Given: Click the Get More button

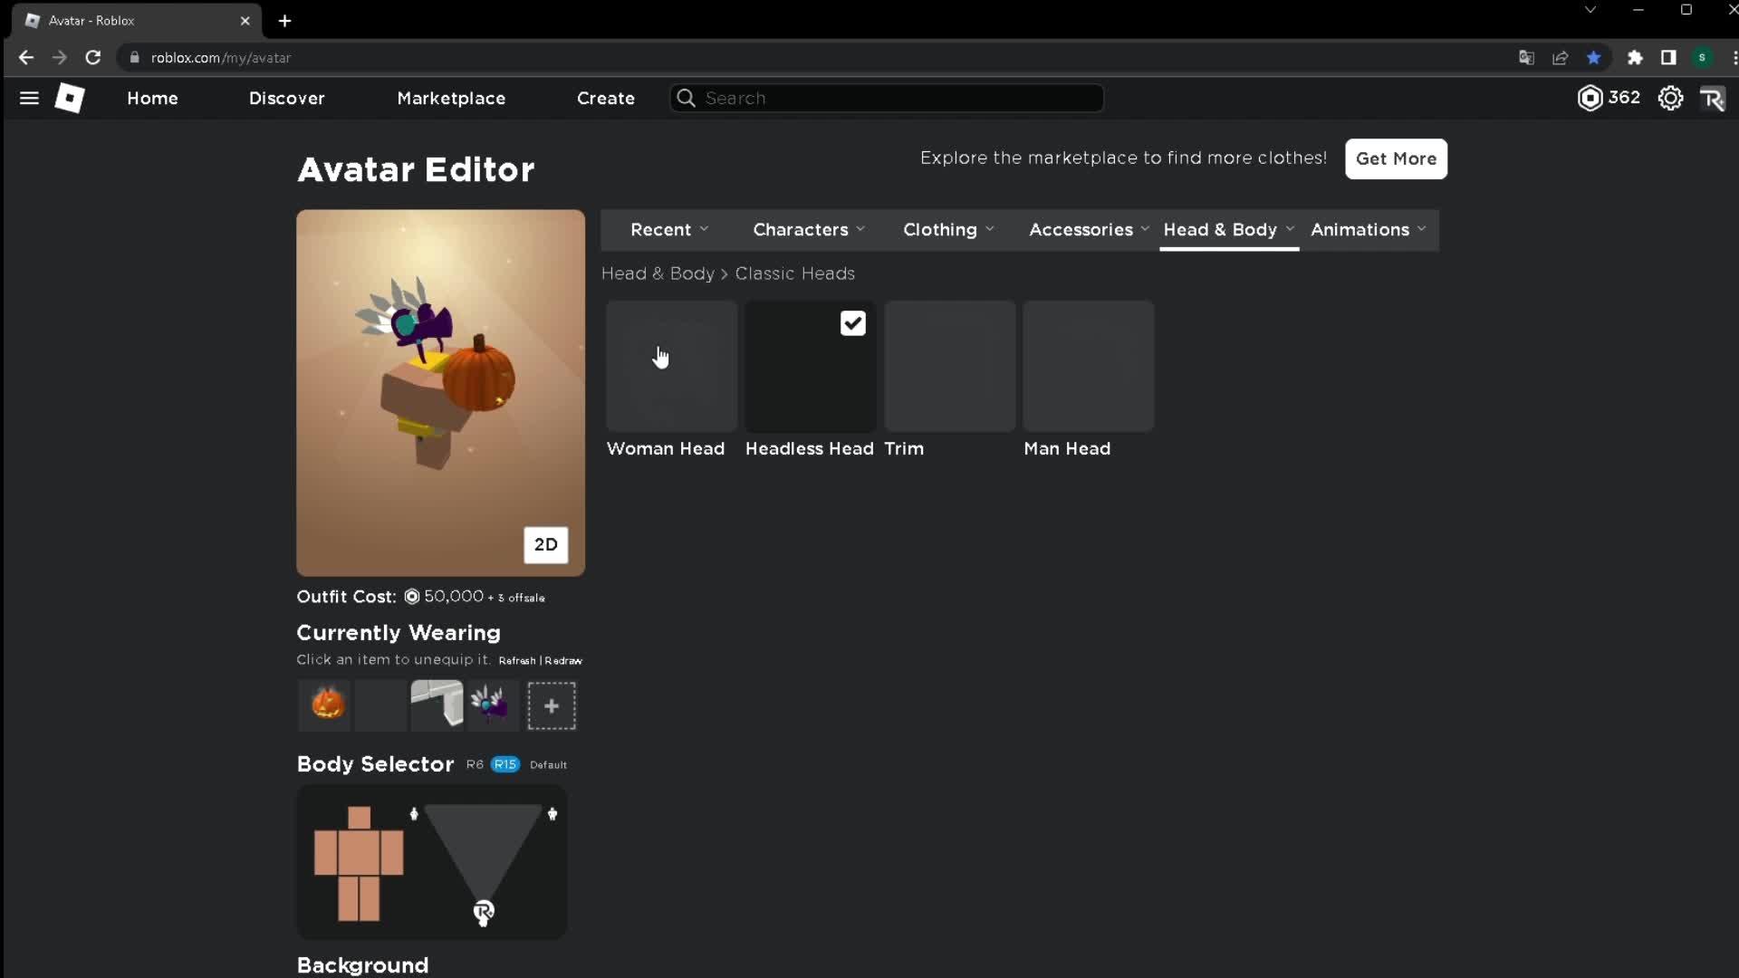Looking at the screenshot, I should coord(1395,158).
